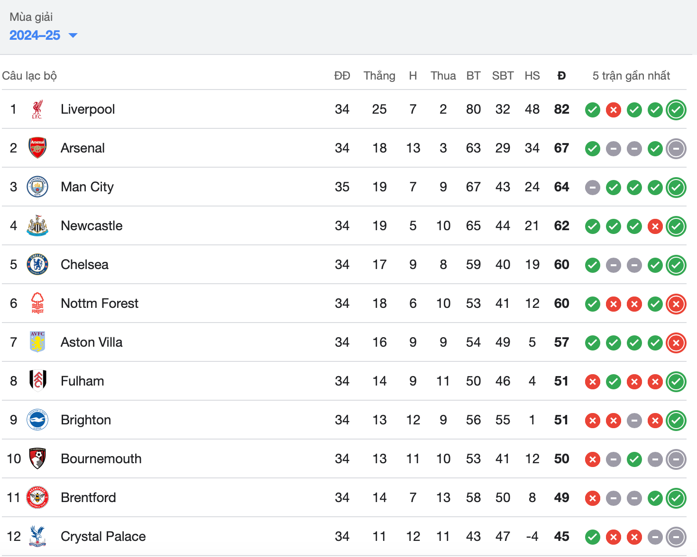Viewport: 697px width, 557px height.
Task: Click Aston Villa's latest loss circled icon
Action: pos(676,343)
